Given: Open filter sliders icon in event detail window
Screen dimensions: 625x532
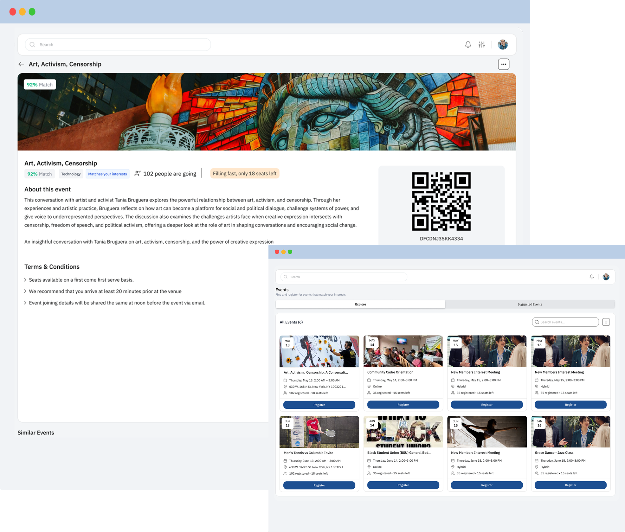Looking at the screenshot, I should pyautogui.click(x=482, y=45).
